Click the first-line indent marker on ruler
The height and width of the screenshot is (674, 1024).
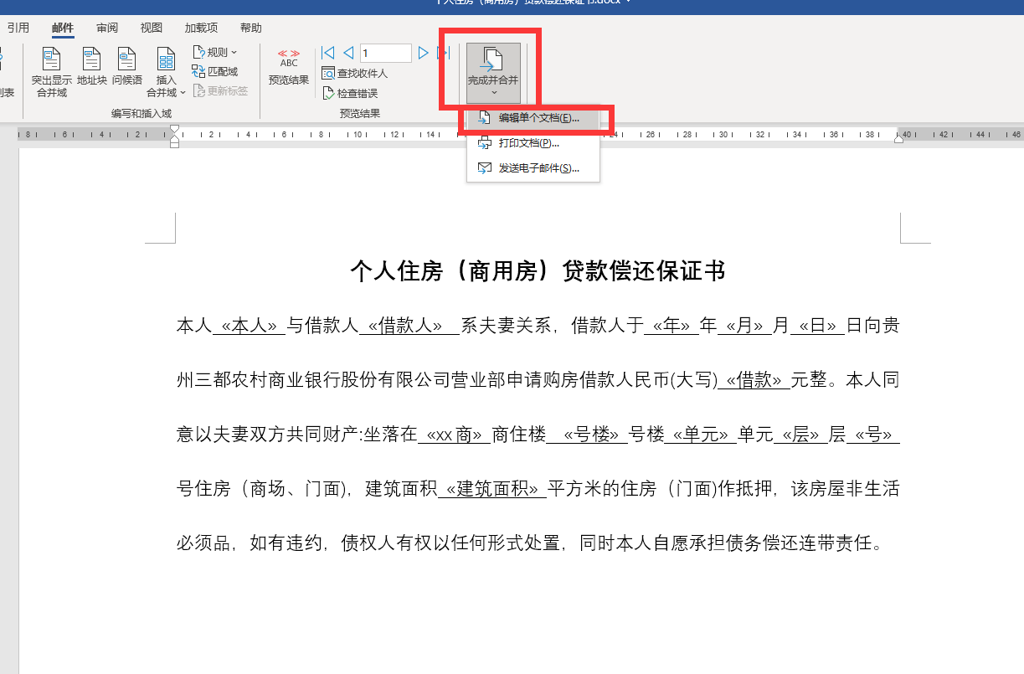click(174, 130)
